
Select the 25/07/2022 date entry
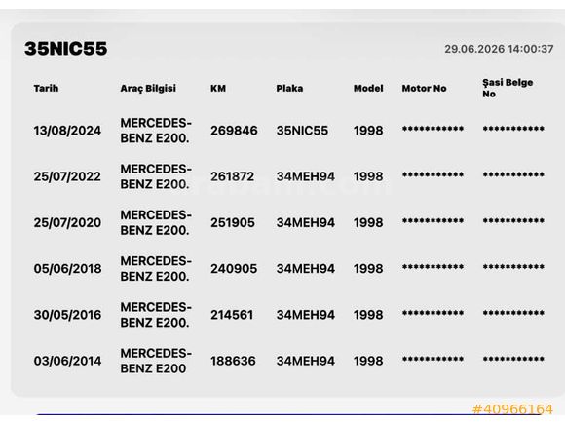(67, 176)
